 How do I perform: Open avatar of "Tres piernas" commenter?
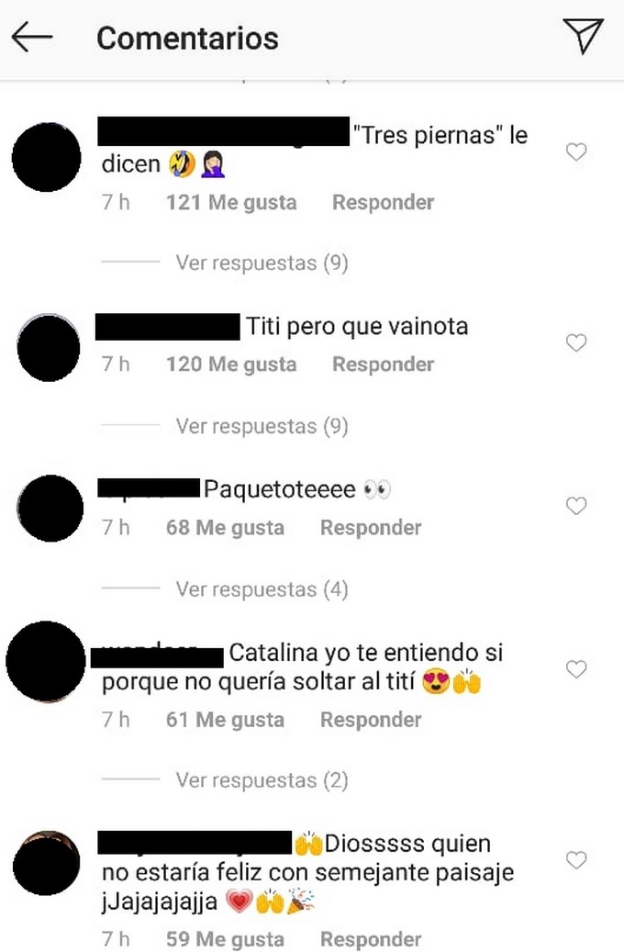coord(47,157)
